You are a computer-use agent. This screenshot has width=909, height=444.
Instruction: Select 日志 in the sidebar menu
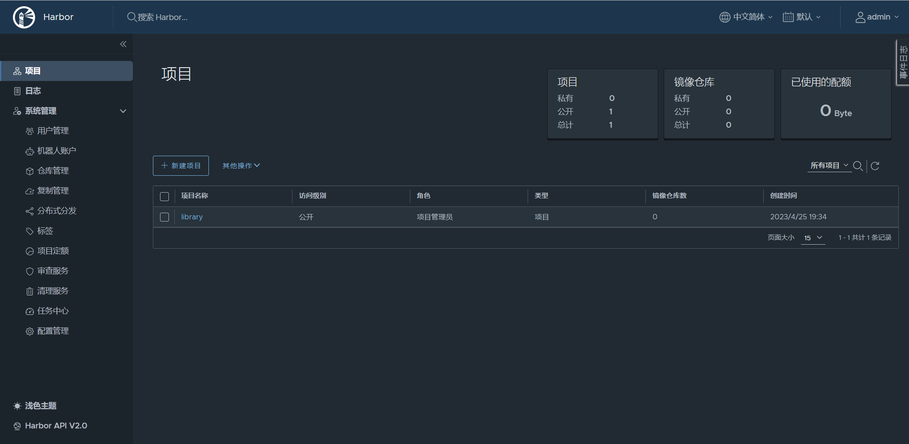[33, 90]
